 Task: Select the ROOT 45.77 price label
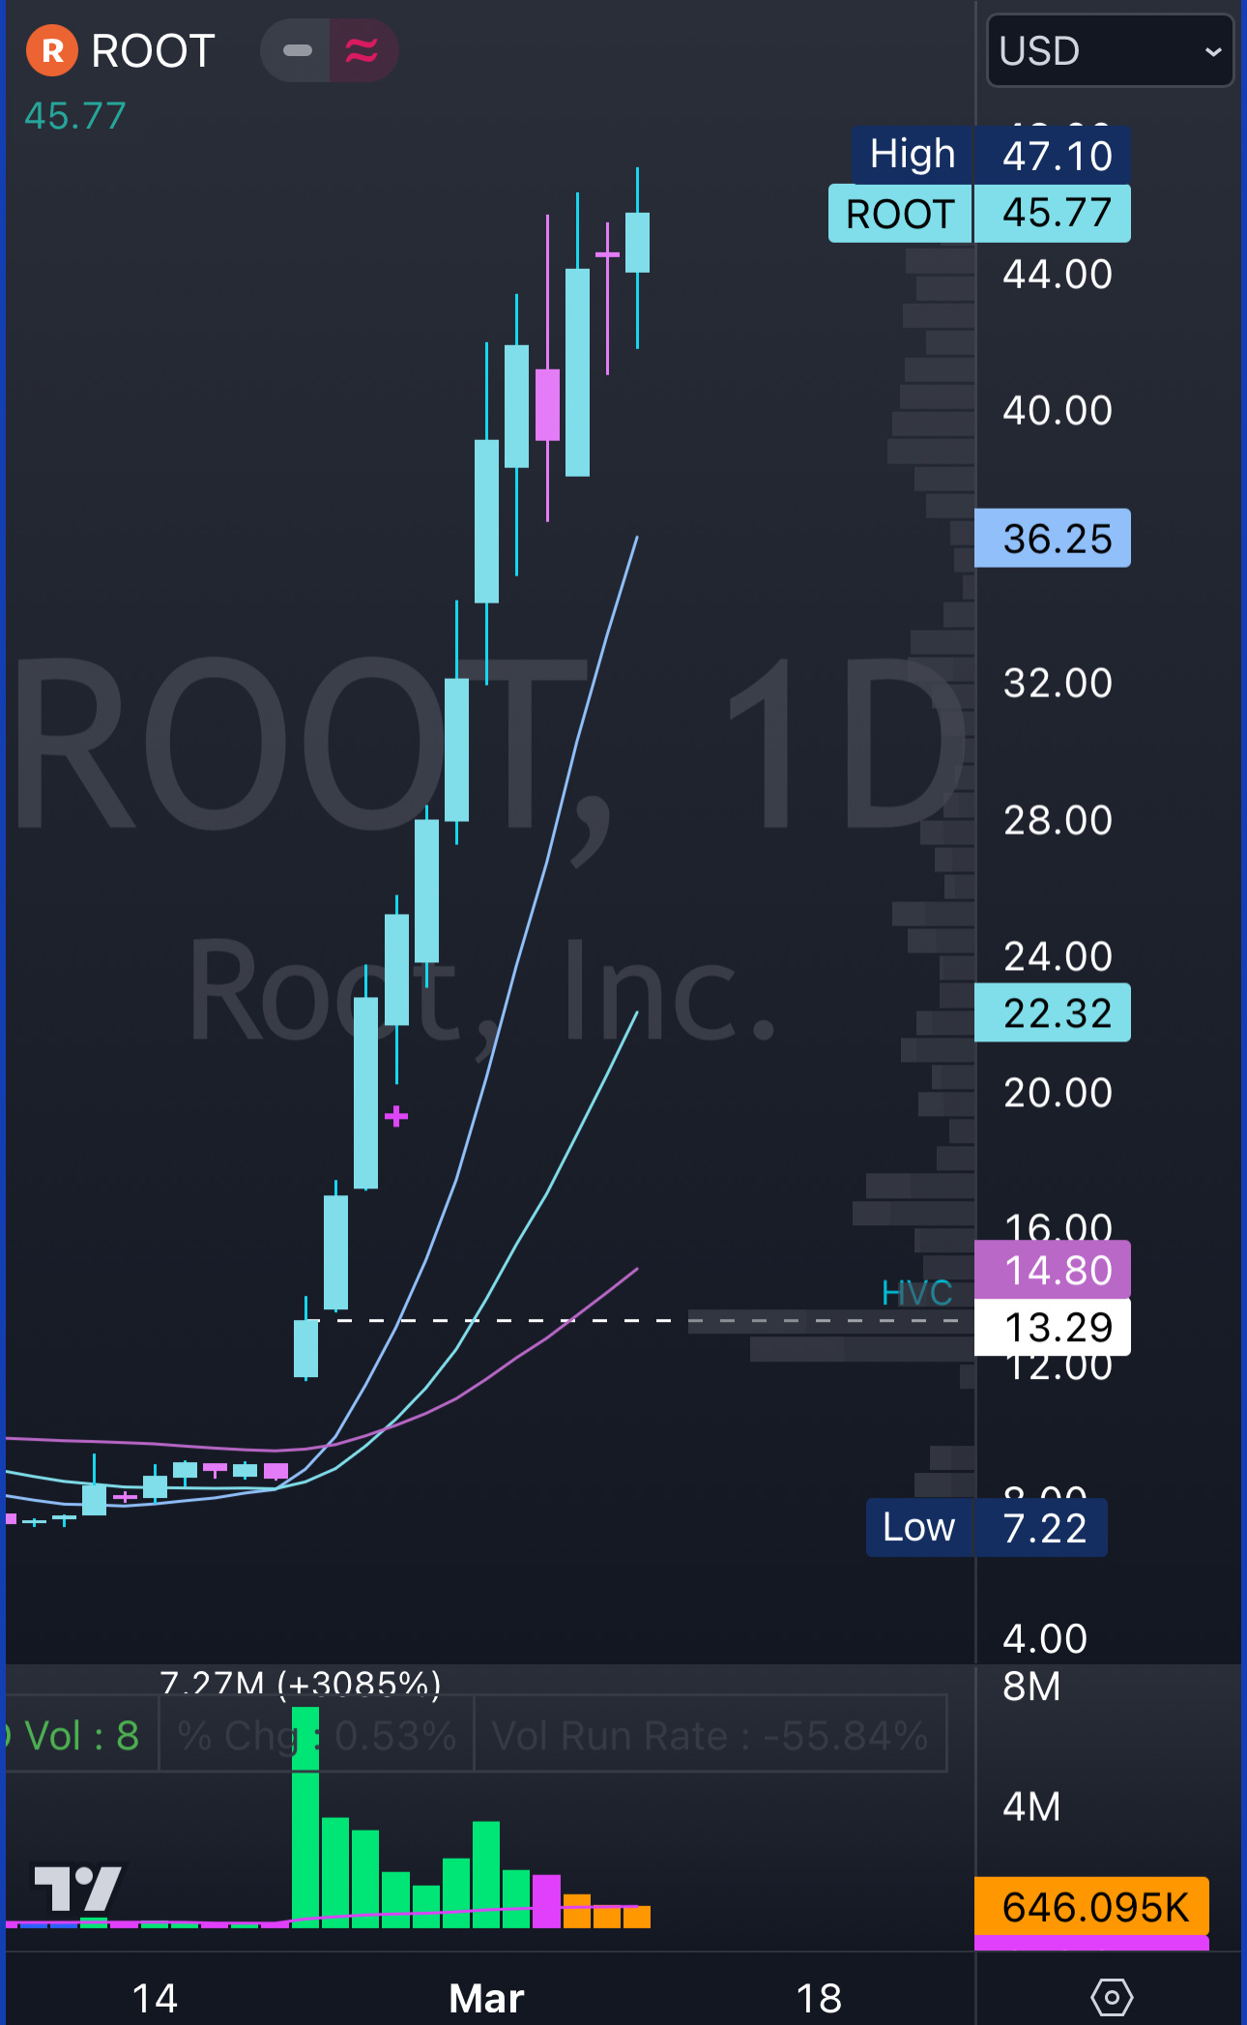(979, 213)
